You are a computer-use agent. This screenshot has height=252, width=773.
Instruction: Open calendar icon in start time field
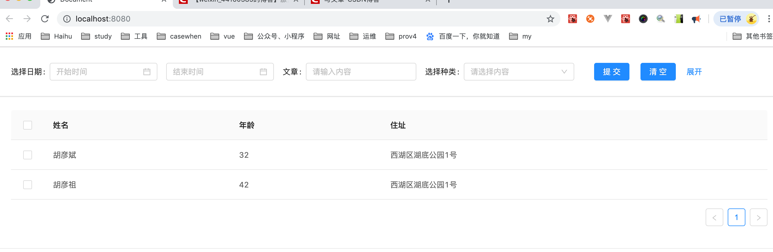click(x=147, y=72)
